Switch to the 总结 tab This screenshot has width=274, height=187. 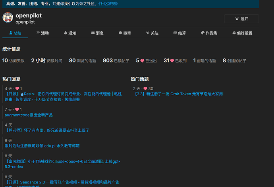(15, 33)
